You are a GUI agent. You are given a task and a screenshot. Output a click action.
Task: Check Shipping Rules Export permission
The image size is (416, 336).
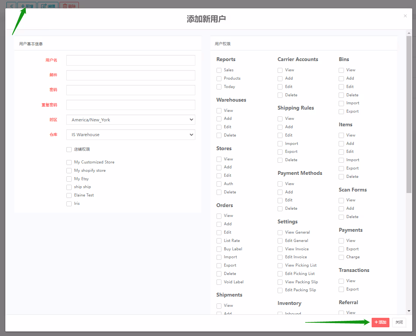tap(280, 152)
